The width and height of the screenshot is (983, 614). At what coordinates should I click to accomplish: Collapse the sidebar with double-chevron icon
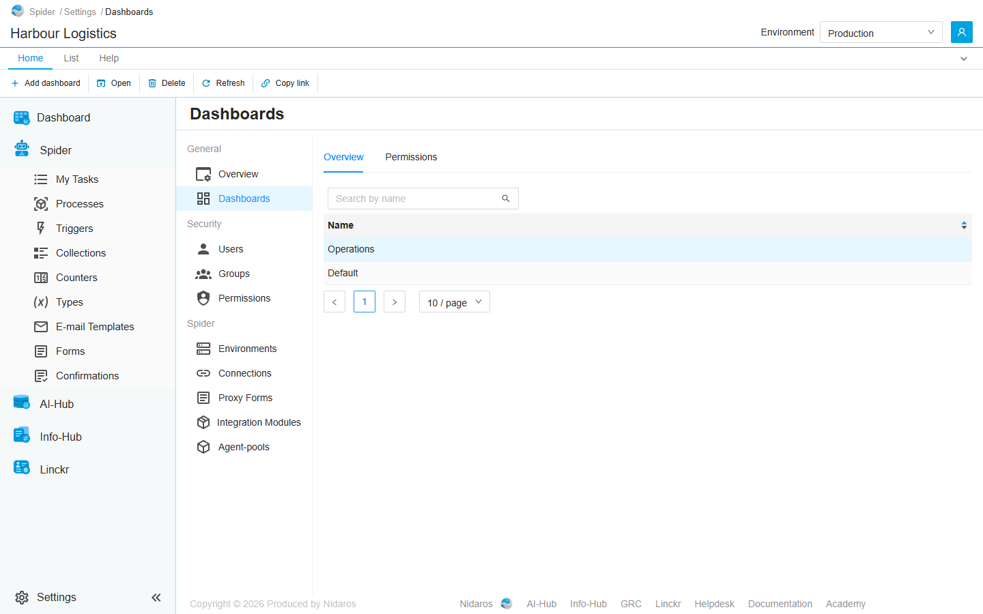(156, 598)
